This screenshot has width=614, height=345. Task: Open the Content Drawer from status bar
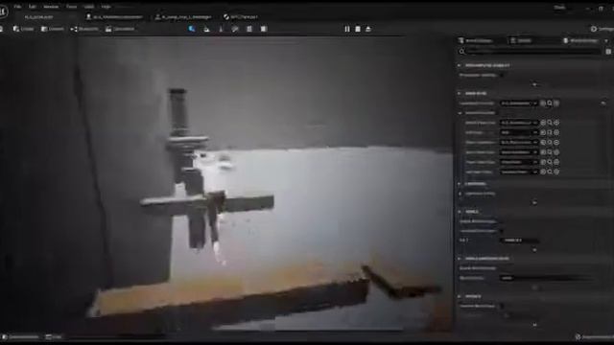click(20, 336)
